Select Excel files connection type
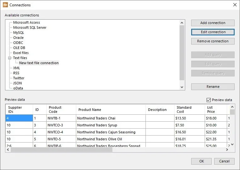240x170 pixels. pyautogui.click(x=21, y=53)
